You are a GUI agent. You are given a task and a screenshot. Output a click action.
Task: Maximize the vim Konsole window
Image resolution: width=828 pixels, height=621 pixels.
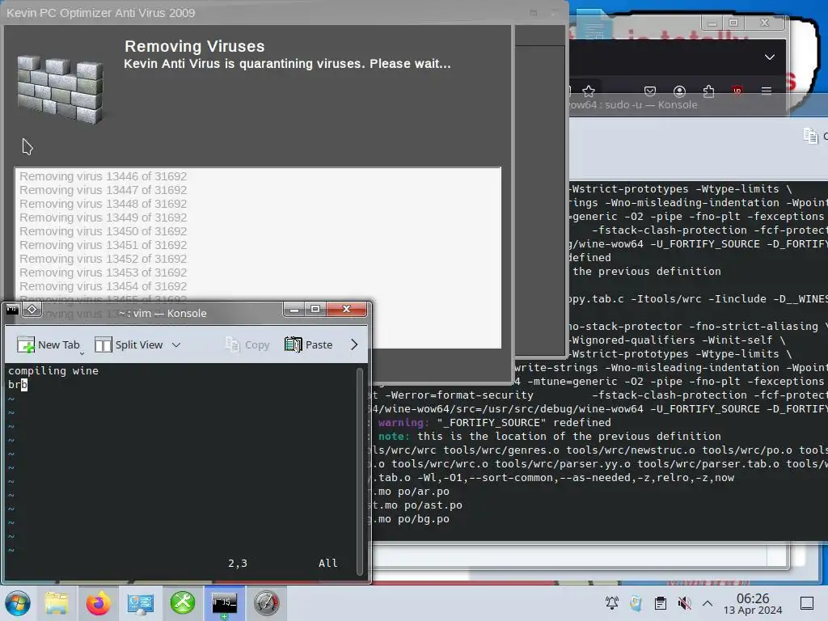coord(315,310)
